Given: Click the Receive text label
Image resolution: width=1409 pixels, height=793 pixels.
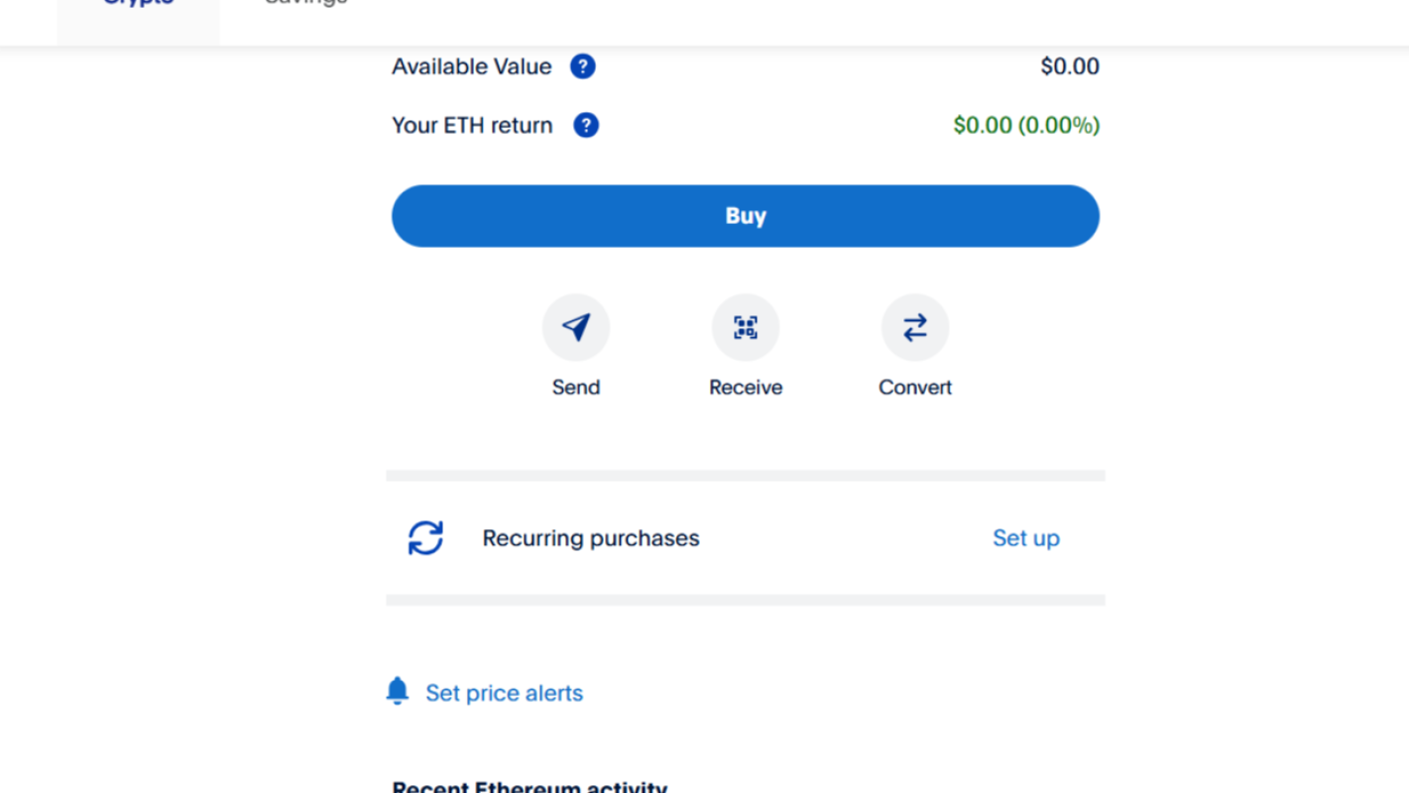Looking at the screenshot, I should coord(746,388).
